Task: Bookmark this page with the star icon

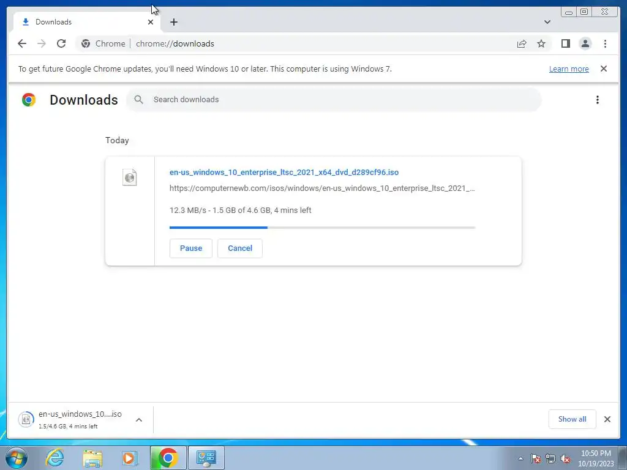Action: (x=541, y=43)
